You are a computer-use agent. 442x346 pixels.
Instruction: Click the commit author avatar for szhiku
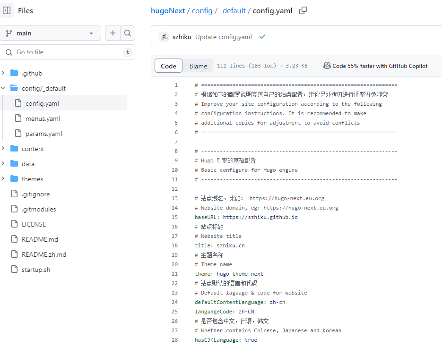click(x=164, y=36)
